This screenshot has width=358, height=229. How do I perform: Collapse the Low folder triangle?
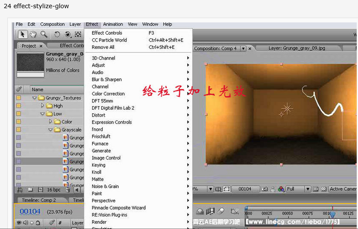coord(42,114)
